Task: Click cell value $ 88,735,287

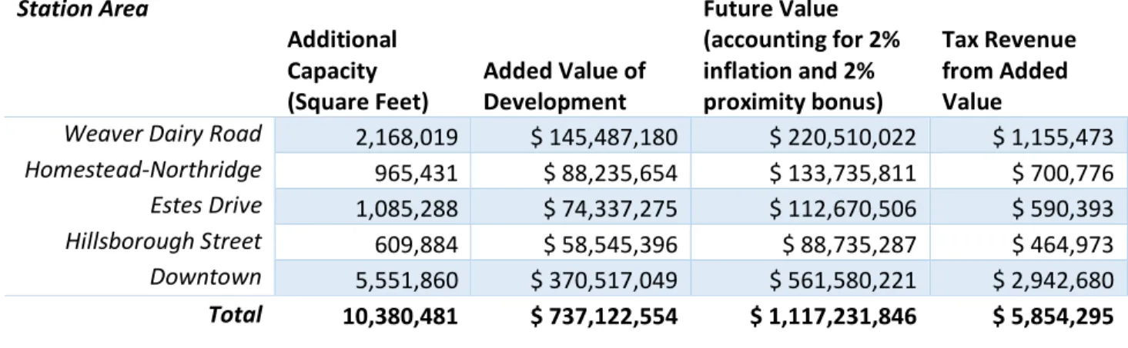Action: pyautogui.click(x=849, y=245)
